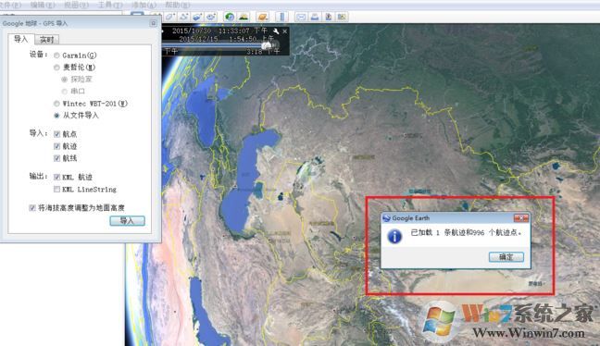Screen dimensions: 600x346
Task: Select the add polygon tool icon
Action: tap(170, 17)
